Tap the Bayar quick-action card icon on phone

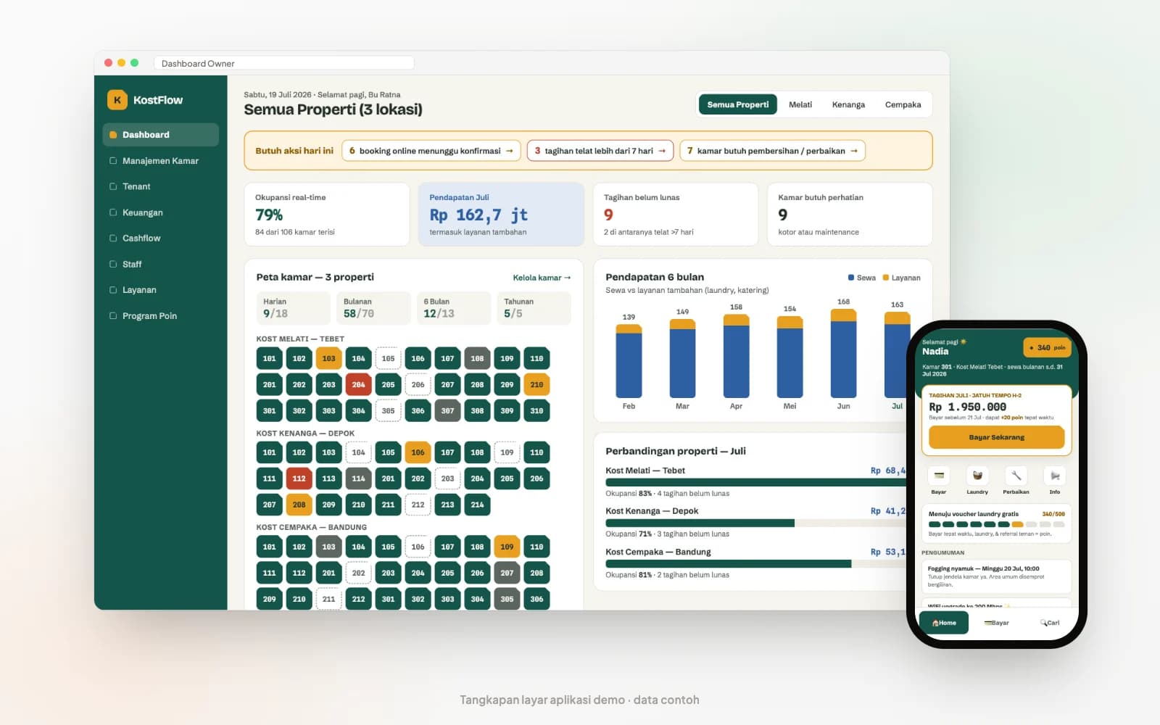click(x=939, y=476)
